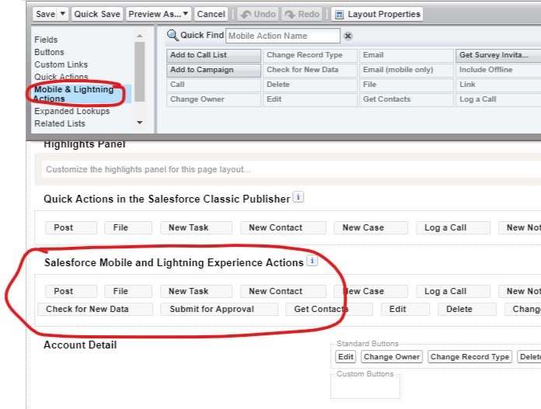Select Edit in Lightning actions row

(x=405, y=310)
